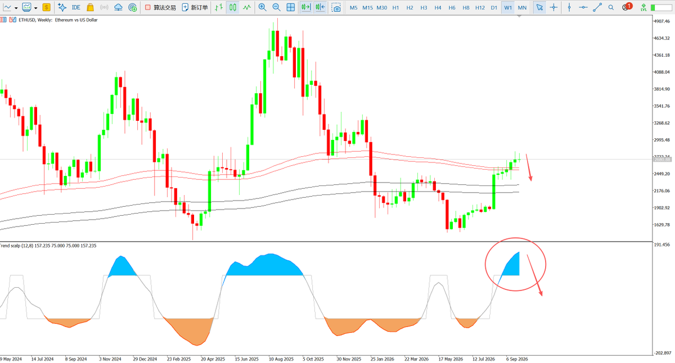Viewport: 675px width, 363px height.
Task: Zoom out of the chart
Action: (x=276, y=7)
